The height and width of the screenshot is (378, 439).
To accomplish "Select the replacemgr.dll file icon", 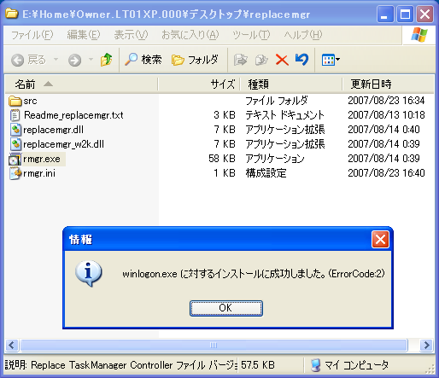I will (x=15, y=130).
